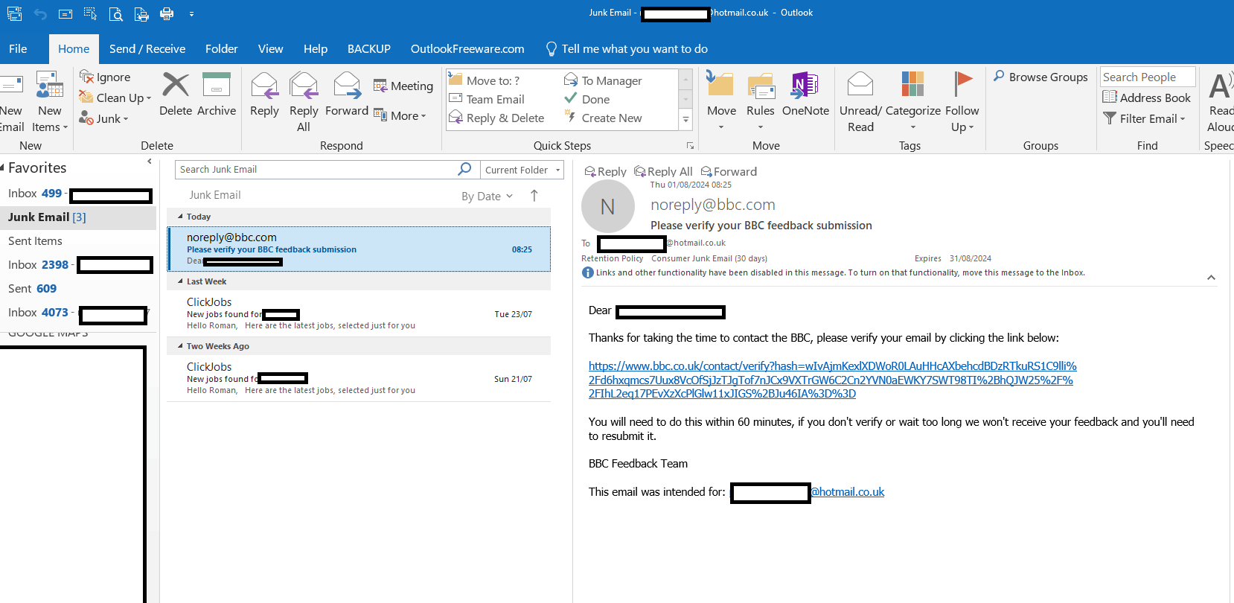1234x603 pixels.
Task: Click the ribbon Forward icon
Action: click(347, 85)
